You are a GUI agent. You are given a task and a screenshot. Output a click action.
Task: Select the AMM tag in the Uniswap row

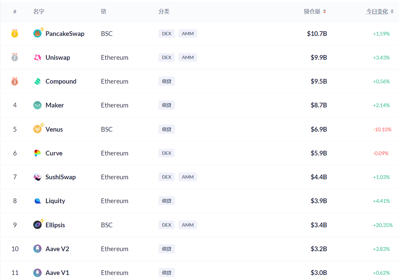tap(187, 57)
